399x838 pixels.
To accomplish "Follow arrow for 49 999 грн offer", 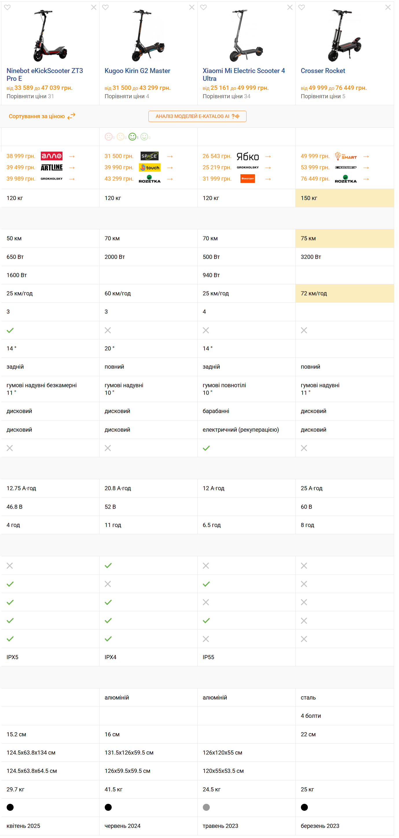I will tap(366, 156).
